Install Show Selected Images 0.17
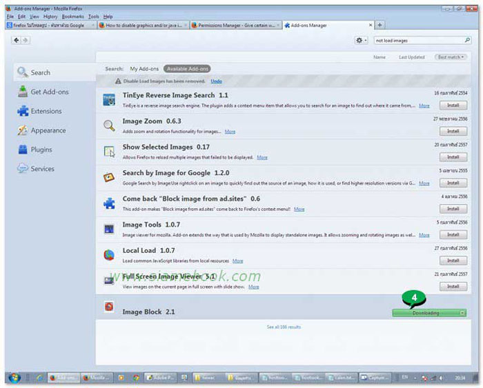 click(x=453, y=157)
